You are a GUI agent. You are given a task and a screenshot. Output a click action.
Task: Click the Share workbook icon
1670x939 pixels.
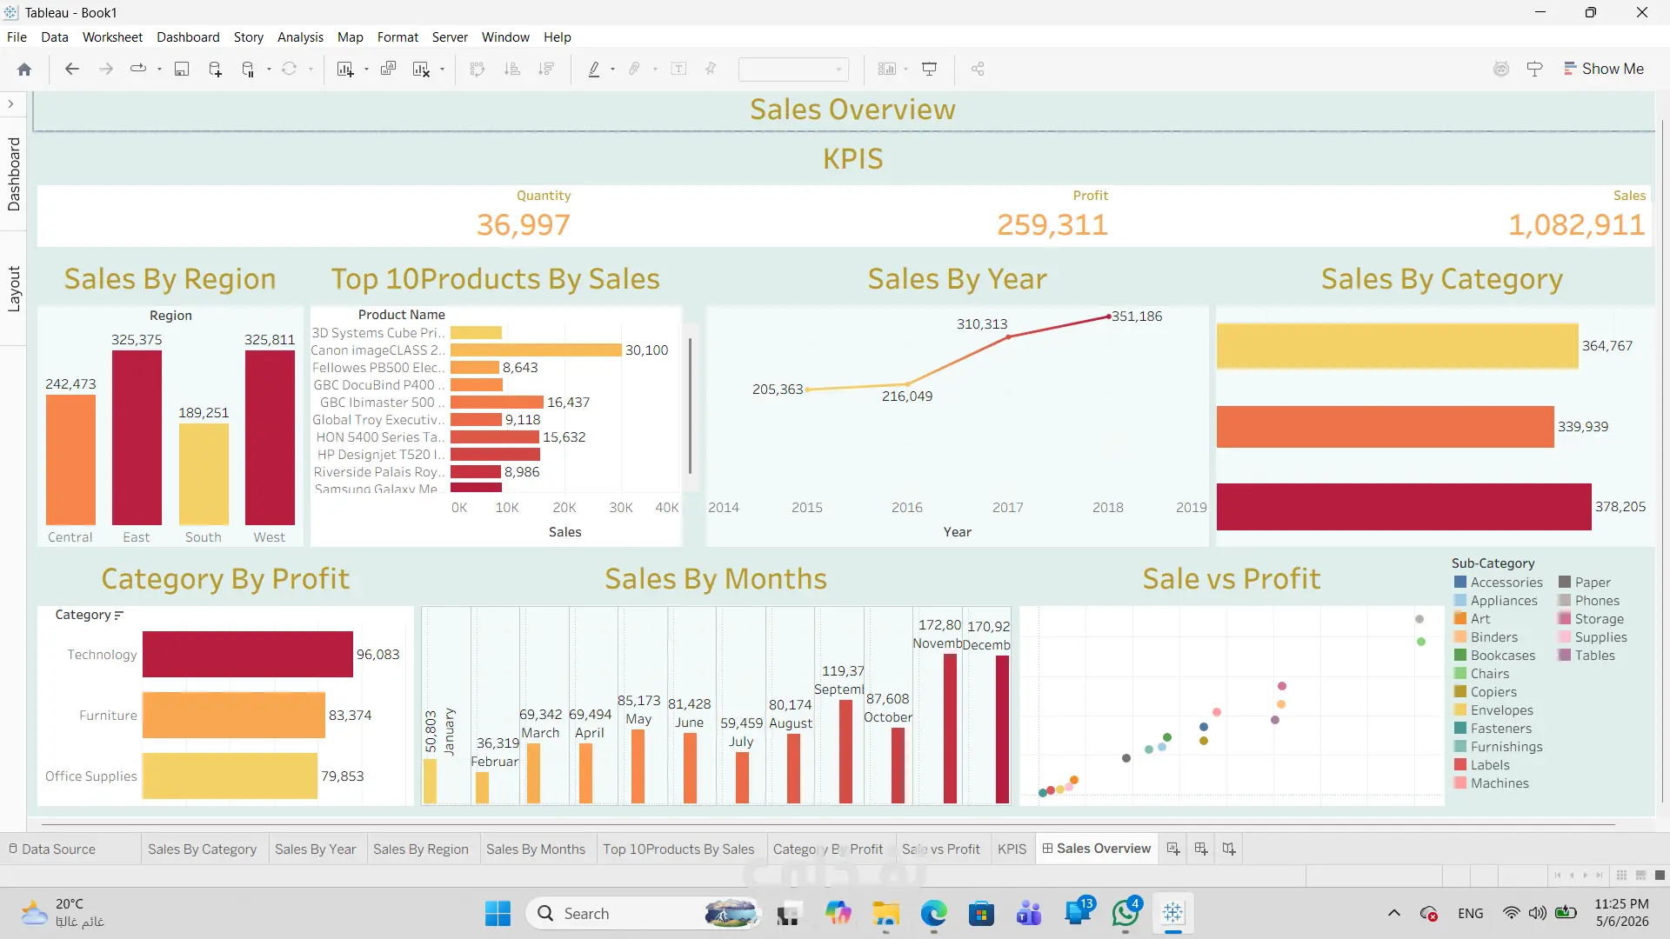coord(978,69)
